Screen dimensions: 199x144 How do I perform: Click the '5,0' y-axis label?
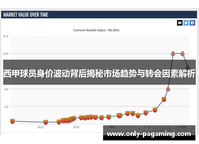[x=6, y=89]
